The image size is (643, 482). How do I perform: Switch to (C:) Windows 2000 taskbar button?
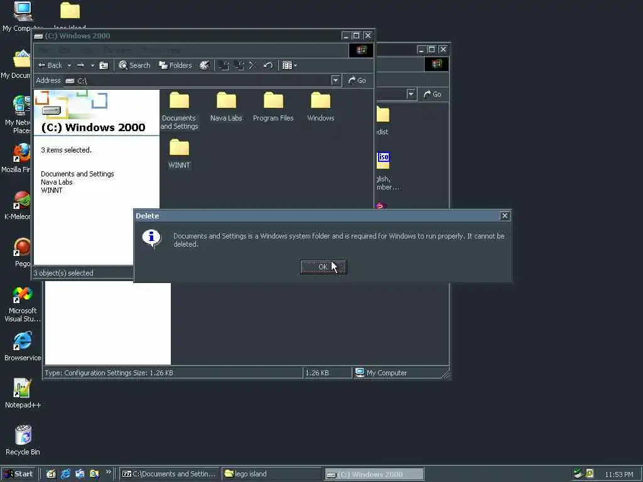[374, 474]
